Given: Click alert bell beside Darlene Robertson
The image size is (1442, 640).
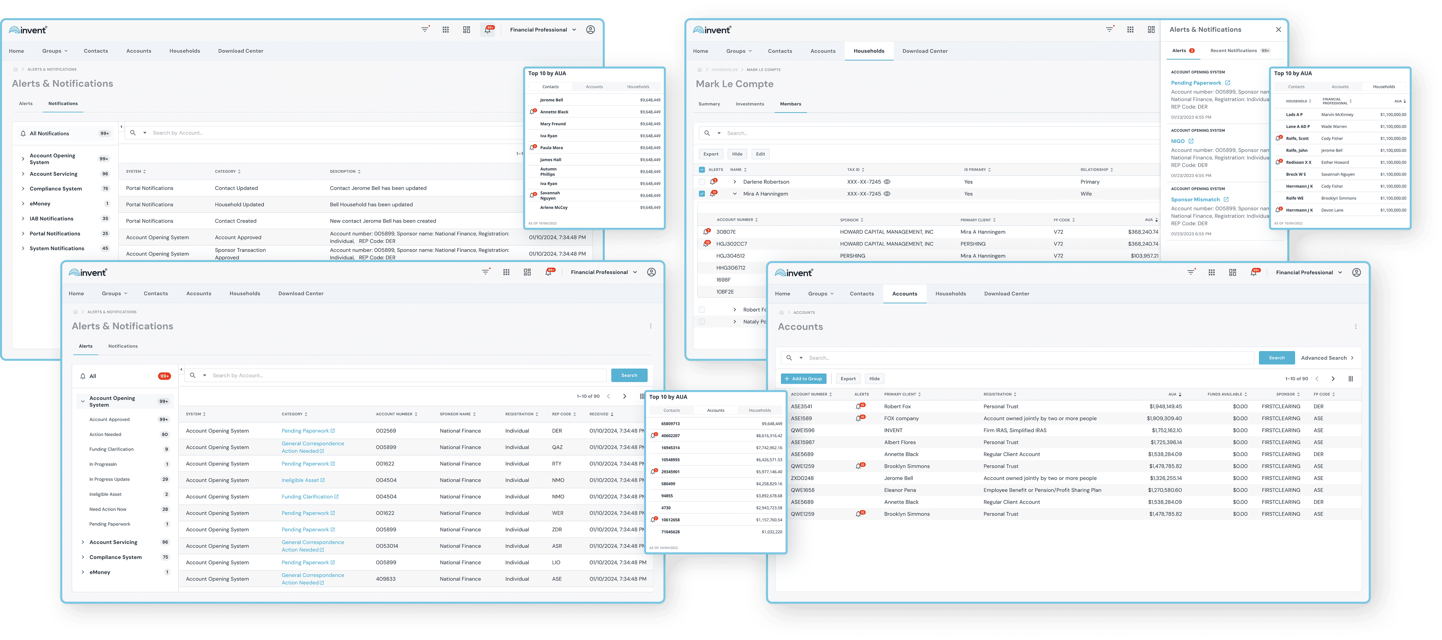Looking at the screenshot, I should coord(713,182).
